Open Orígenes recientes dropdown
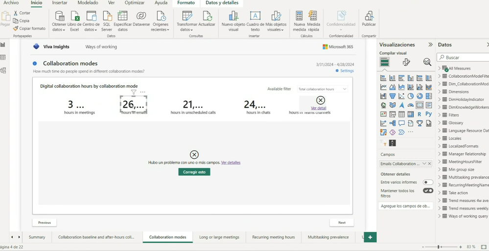489x251 pixels. pyautogui.click(x=160, y=20)
